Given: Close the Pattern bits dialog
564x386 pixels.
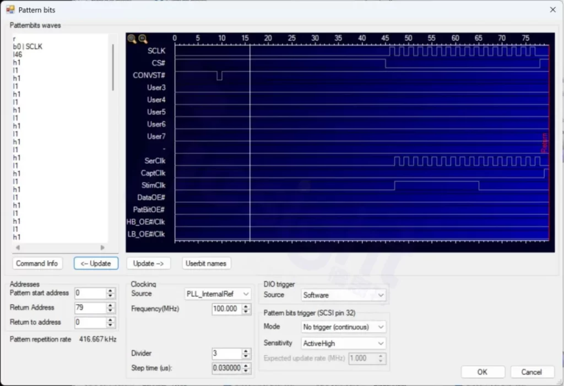Looking at the screenshot, I should tap(552, 9).
